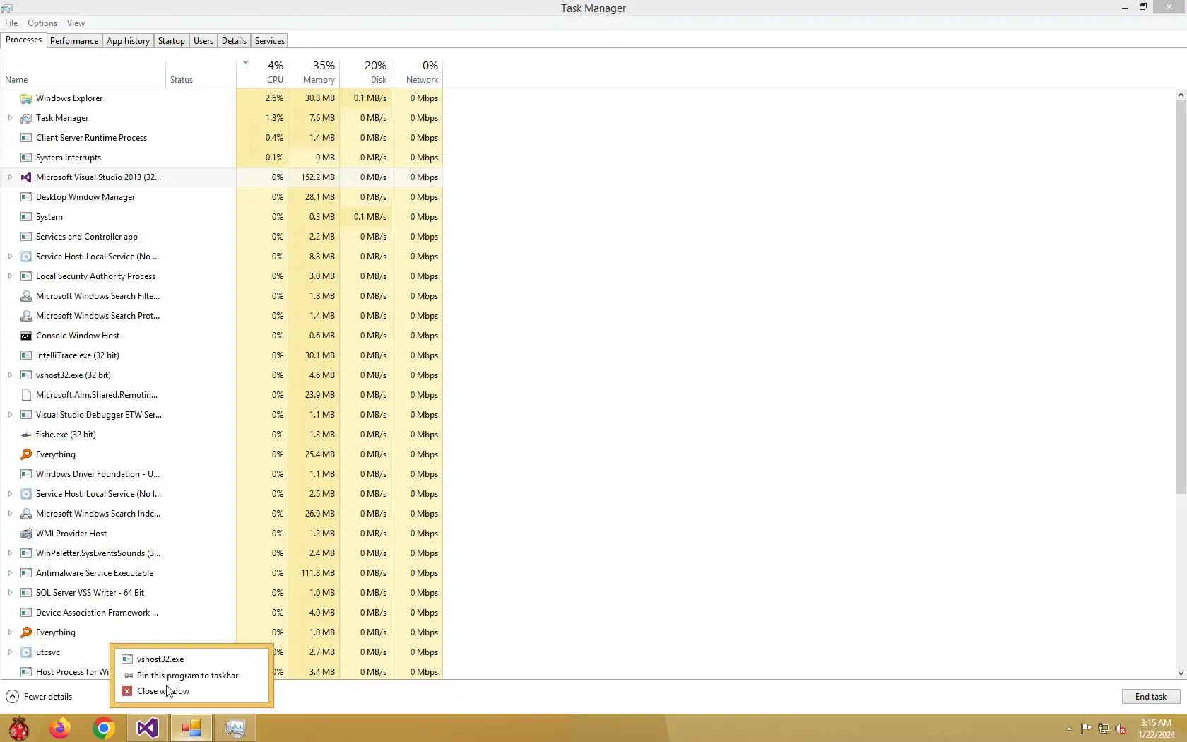Viewport: 1187px width, 742px height.
Task: Open Google Chrome from the taskbar
Action: pyautogui.click(x=104, y=728)
